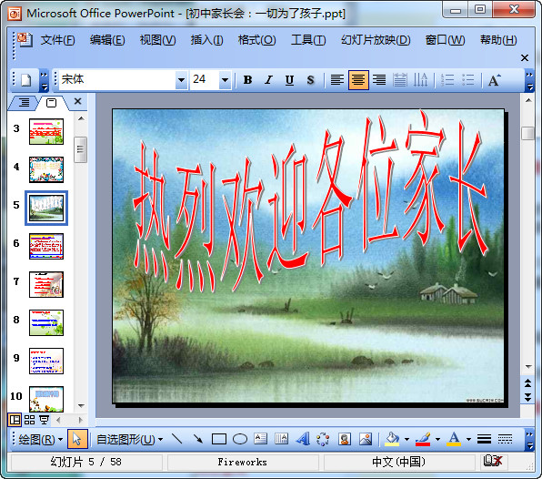
Task: Open the 插入(I) menu
Action: [206, 40]
